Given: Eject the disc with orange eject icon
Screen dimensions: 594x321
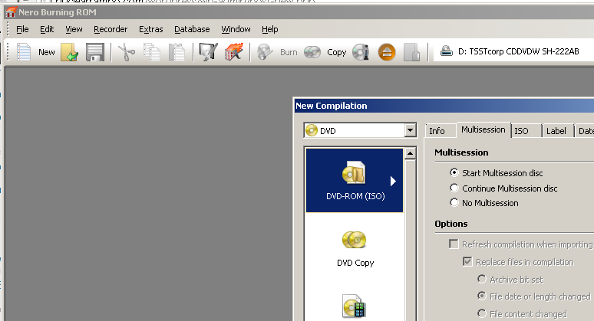Looking at the screenshot, I should [387, 52].
